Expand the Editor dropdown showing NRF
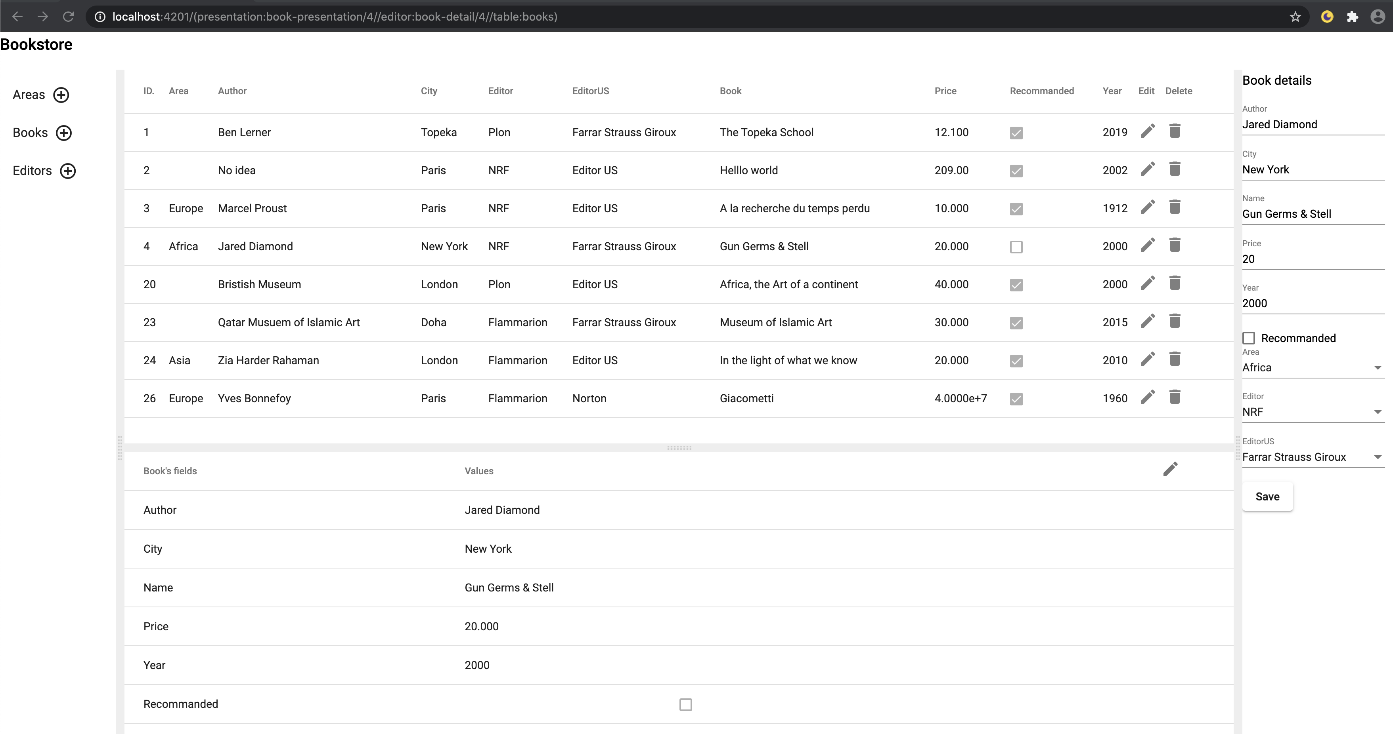The width and height of the screenshot is (1393, 734). [x=1313, y=412]
